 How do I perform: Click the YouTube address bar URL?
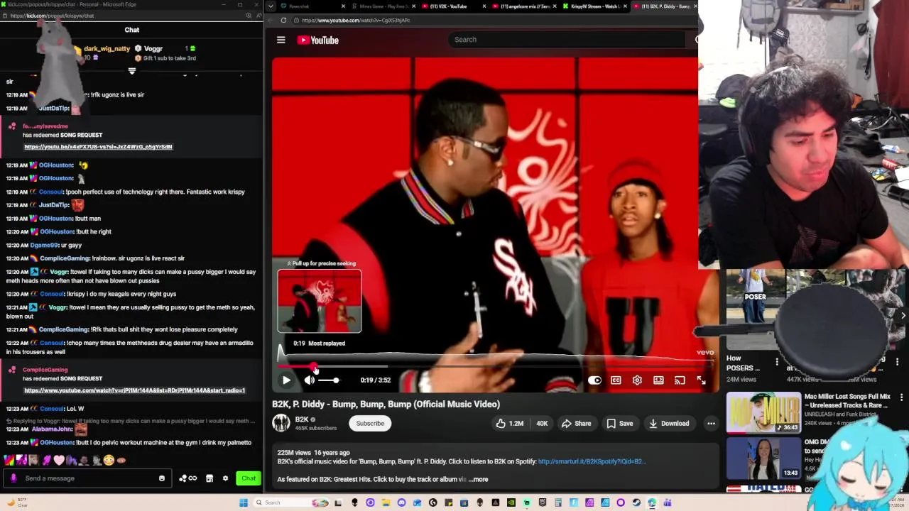point(355,21)
